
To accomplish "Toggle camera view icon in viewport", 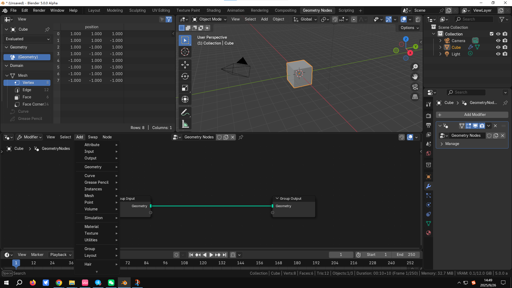I will [415, 87].
